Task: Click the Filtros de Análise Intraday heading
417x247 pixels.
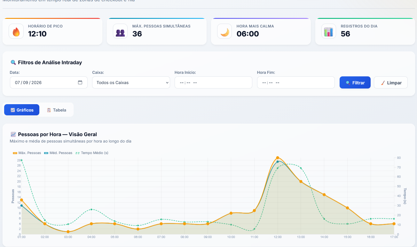Action: pyautogui.click(x=50, y=62)
